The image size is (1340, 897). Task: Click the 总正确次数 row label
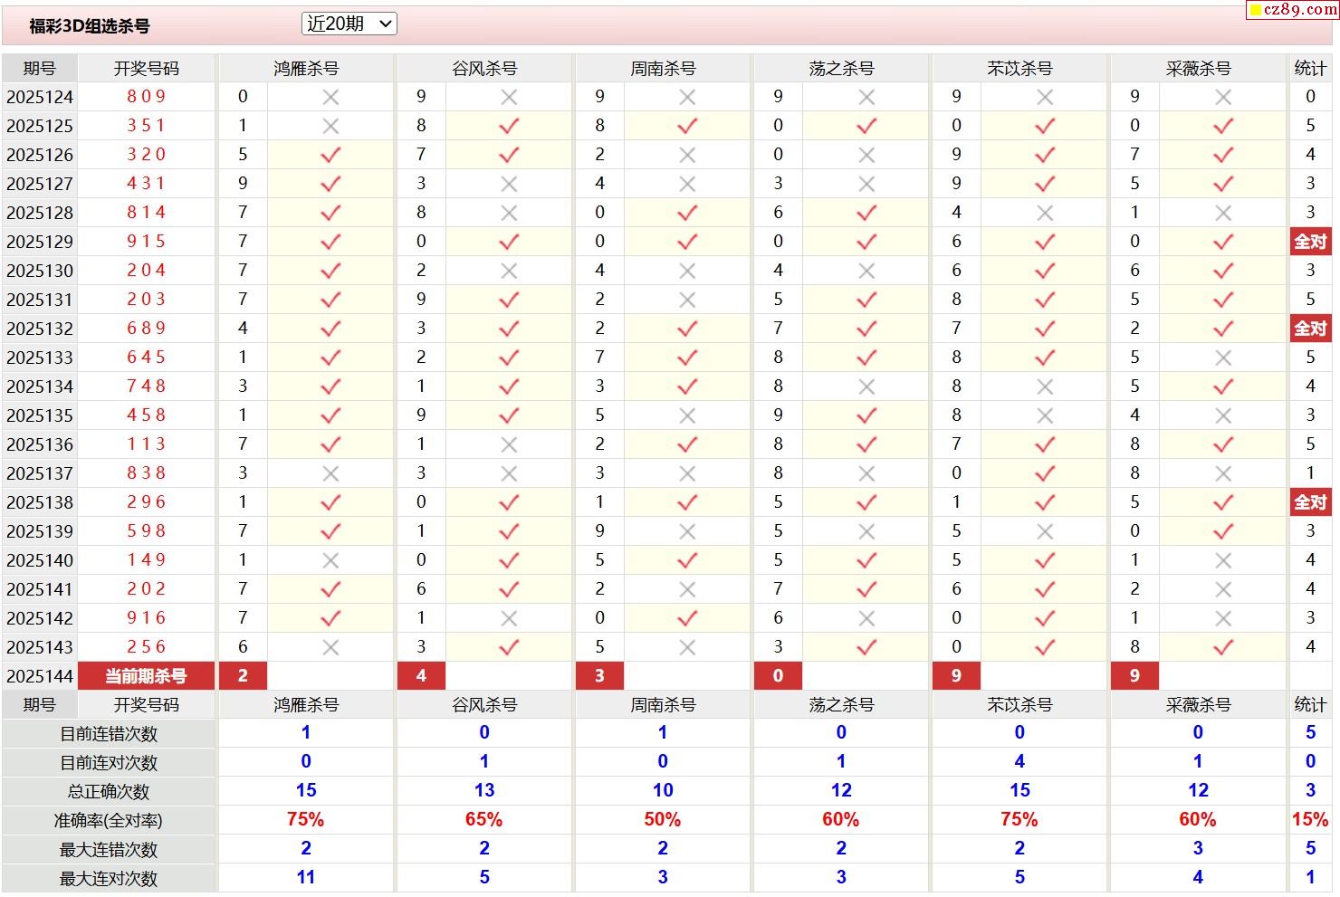point(109,792)
